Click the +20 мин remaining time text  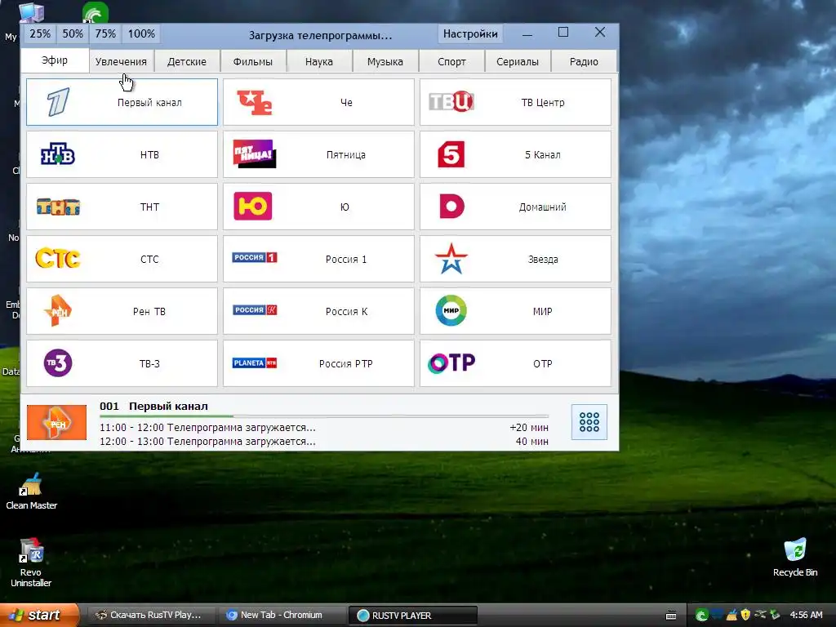coord(529,428)
